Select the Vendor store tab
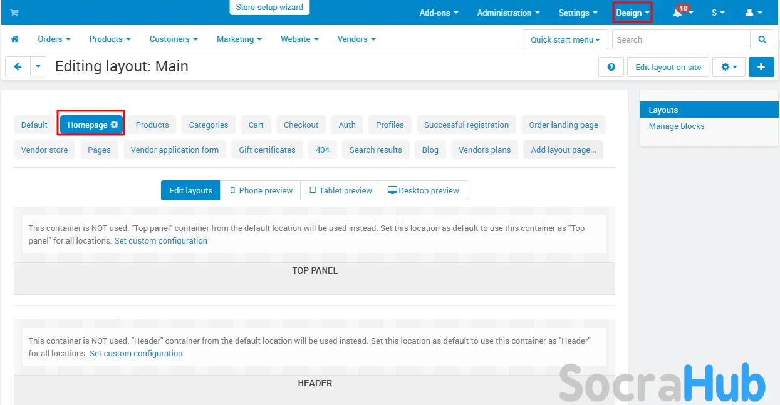The width and height of the screenshot is (780, 405). pyautogui.click(x=44, y=150)
